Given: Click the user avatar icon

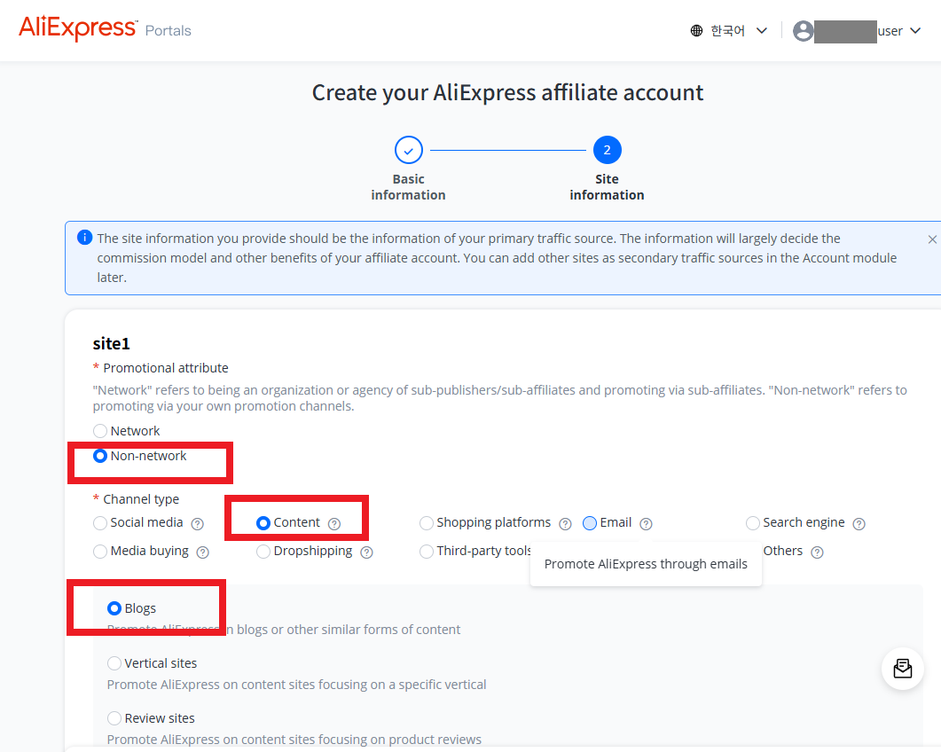Looking at the screenshot, I should [803, 31].
